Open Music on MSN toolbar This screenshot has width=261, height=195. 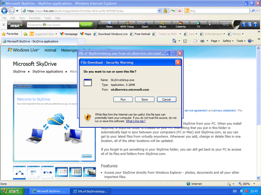163,25
